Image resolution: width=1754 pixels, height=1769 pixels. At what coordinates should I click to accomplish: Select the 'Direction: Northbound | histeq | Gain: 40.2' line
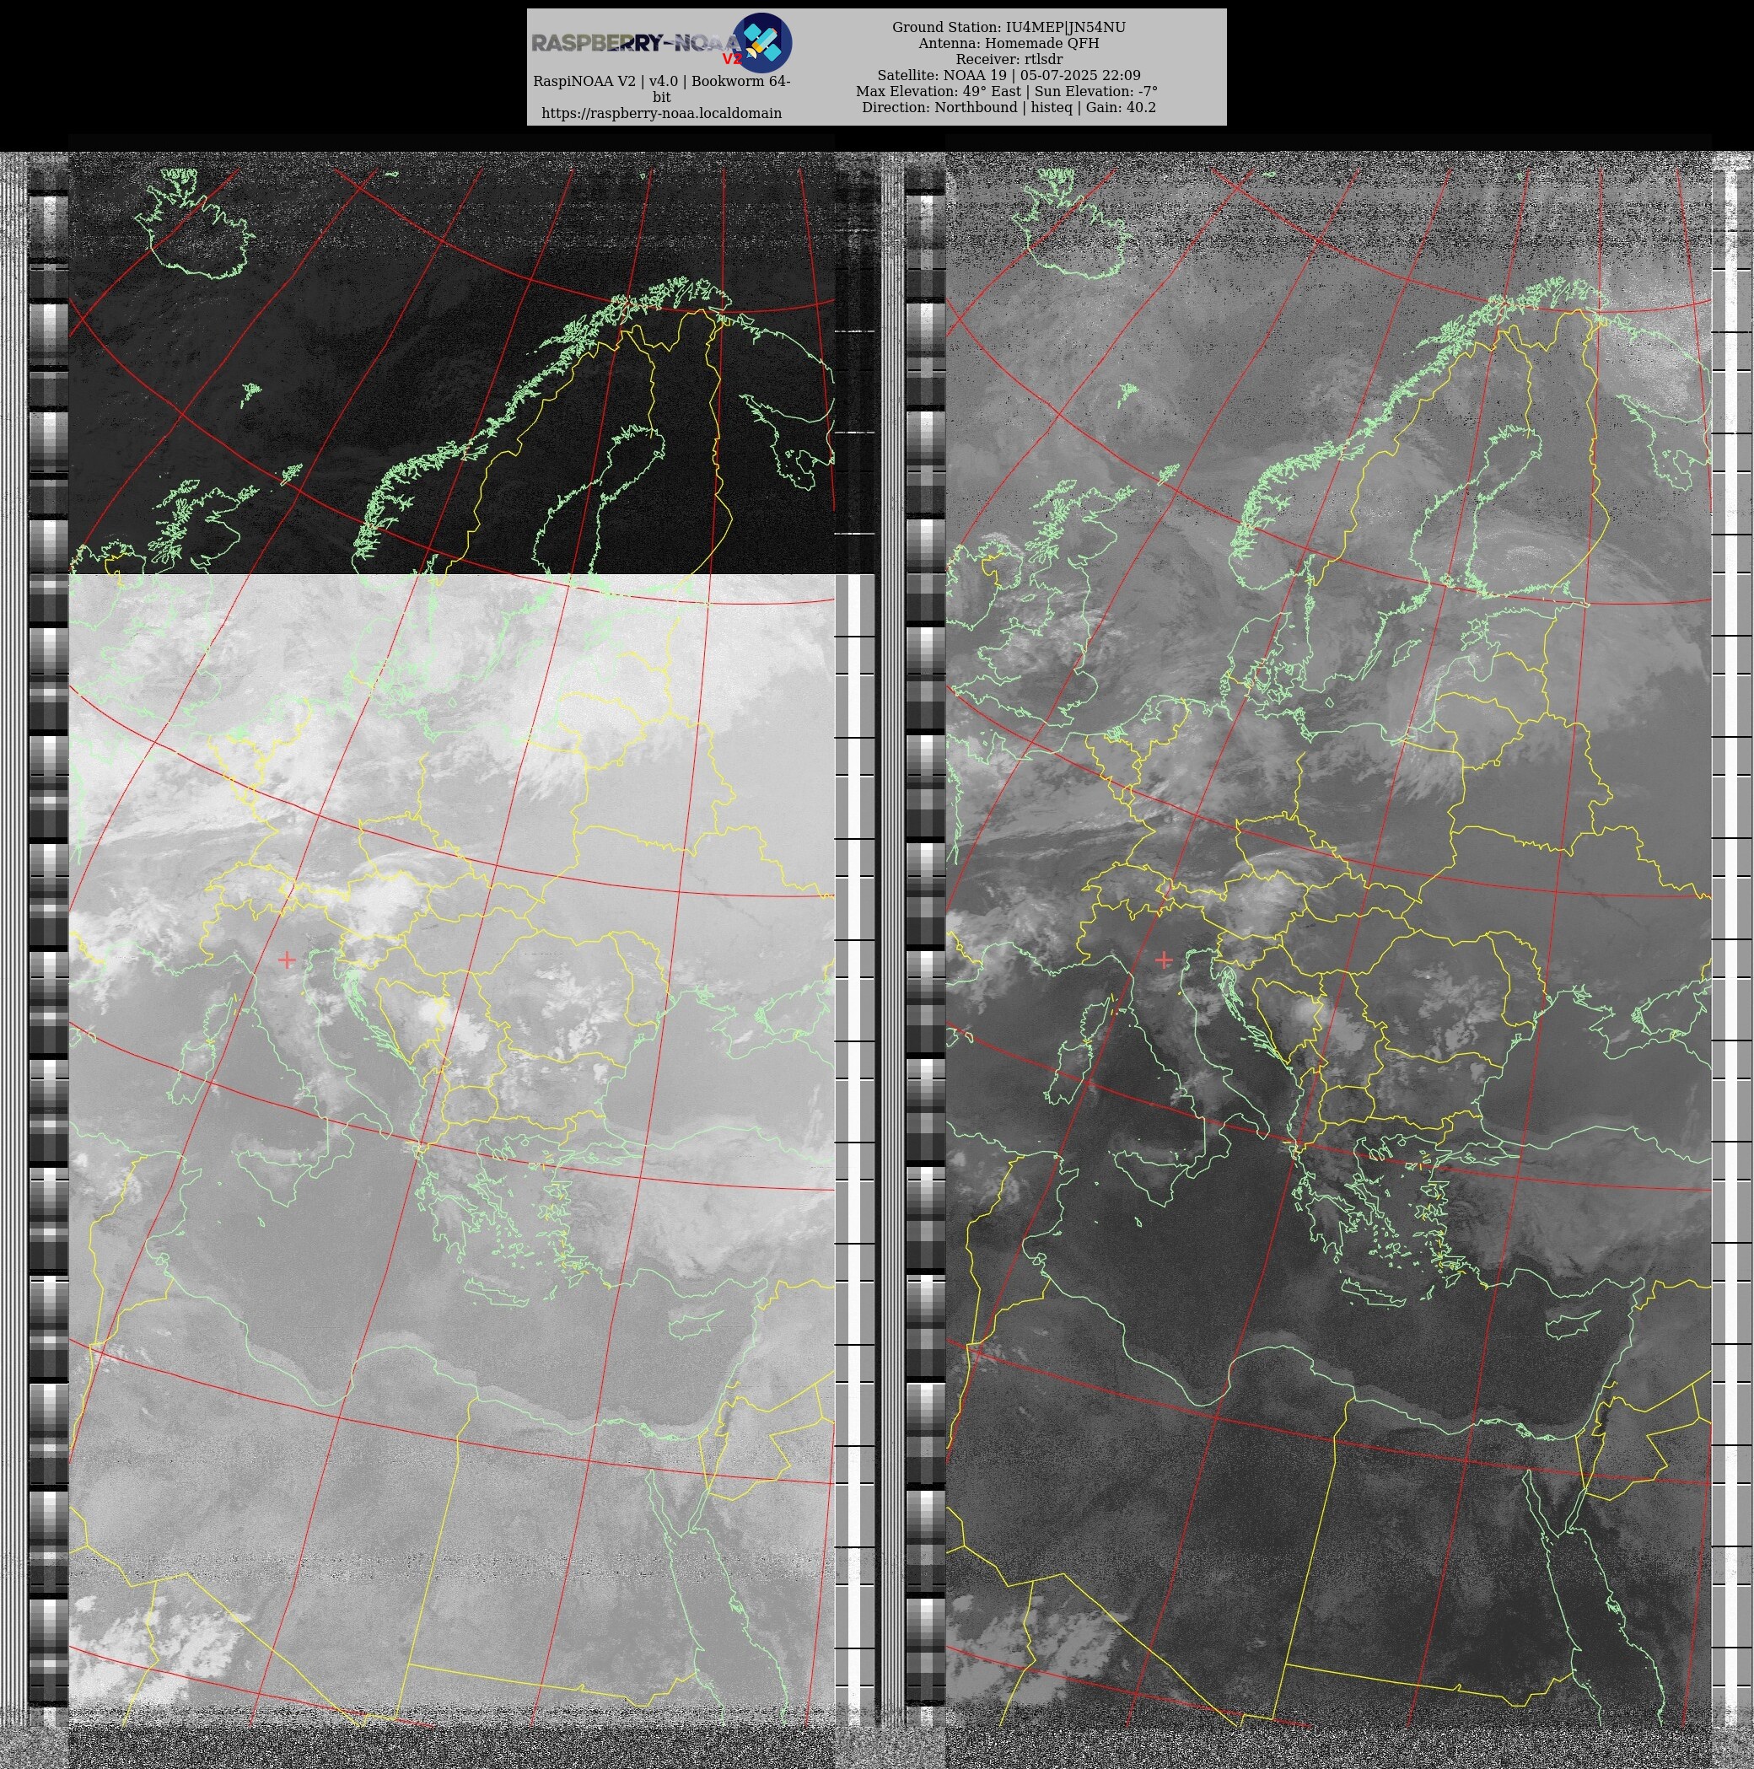[x=1009, y=107]
